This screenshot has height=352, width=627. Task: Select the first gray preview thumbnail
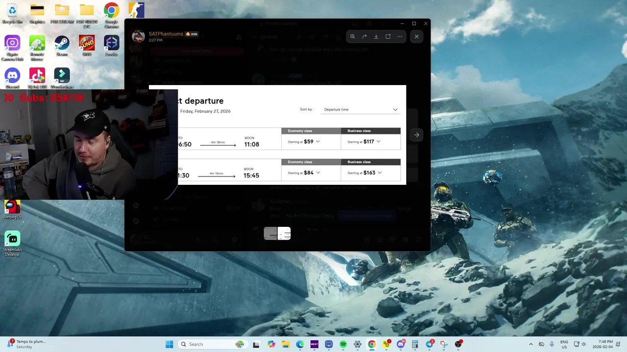pyautogui.click(x=270, y=234)
